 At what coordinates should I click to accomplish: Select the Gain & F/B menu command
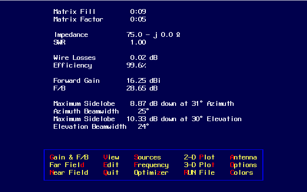69,157
